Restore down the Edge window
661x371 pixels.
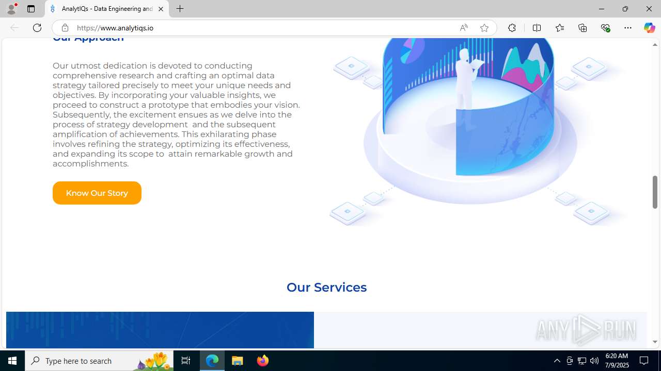pos(625,9)
